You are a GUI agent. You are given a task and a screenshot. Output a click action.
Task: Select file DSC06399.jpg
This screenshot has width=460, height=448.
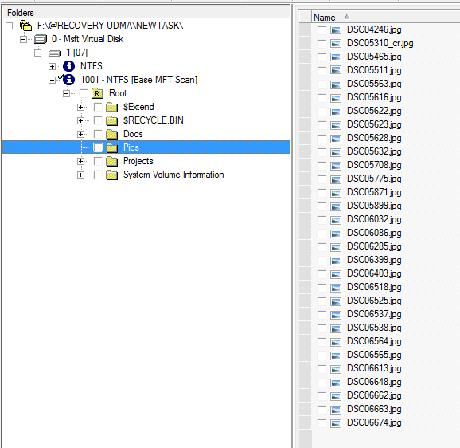click(x=374, y=260)
